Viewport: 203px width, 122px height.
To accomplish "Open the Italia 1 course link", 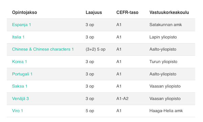I will point(18,37).
